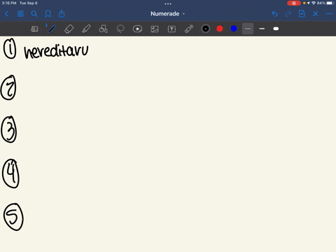Go back with the left chevron
Image resolution: width=336 pixels, height=252 pixels.
click(x=6, y=14)
